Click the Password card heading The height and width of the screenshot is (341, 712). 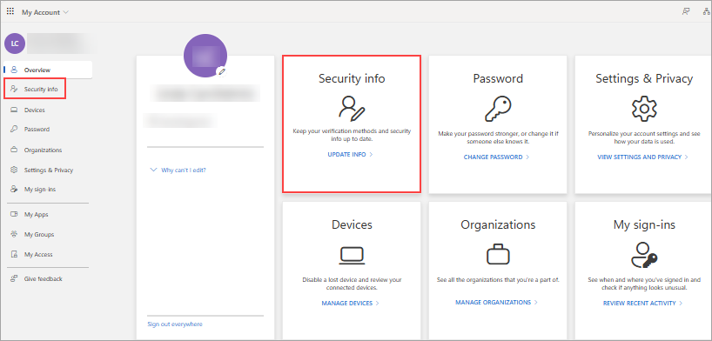click(498, 78)
